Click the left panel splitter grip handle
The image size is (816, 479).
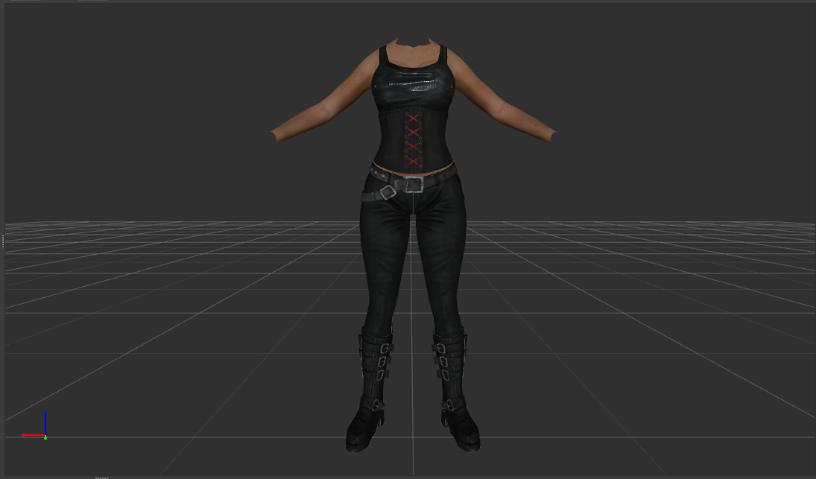[2, 241]
